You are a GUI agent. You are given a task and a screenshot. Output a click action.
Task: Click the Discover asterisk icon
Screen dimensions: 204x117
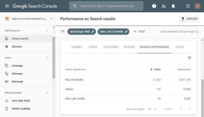coord(6,46)
